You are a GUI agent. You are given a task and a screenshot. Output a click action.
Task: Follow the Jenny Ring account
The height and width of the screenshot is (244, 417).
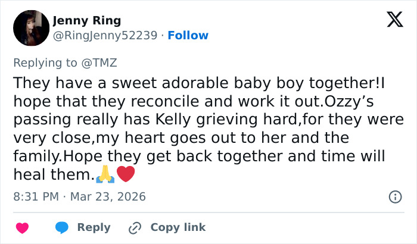(x=188, y=35)
